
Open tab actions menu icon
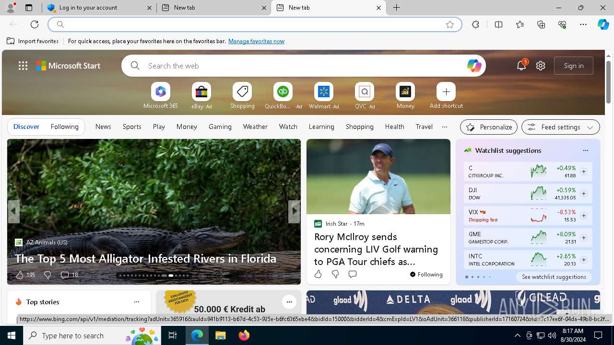29,8
